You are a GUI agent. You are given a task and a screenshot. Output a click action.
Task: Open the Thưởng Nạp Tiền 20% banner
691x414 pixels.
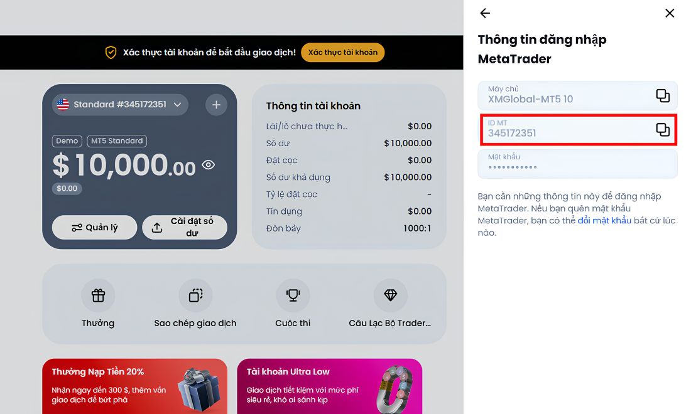point(135,386)
